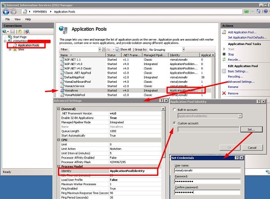Open the Help menu
270x199 pixels.
28,19
